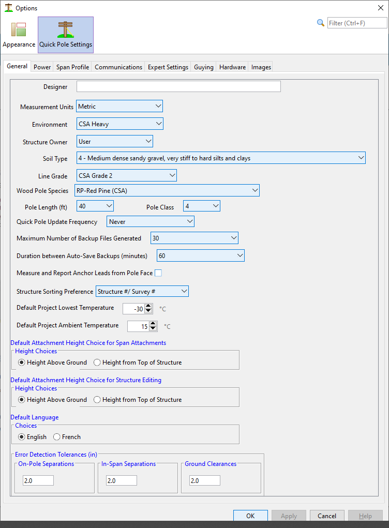Cancel the Options dialog
389x528 pixels.
click(x=327, y=516)
